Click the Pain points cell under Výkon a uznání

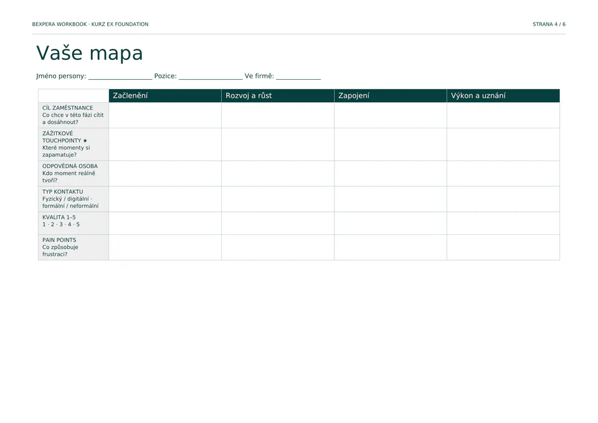pos(503,247)
